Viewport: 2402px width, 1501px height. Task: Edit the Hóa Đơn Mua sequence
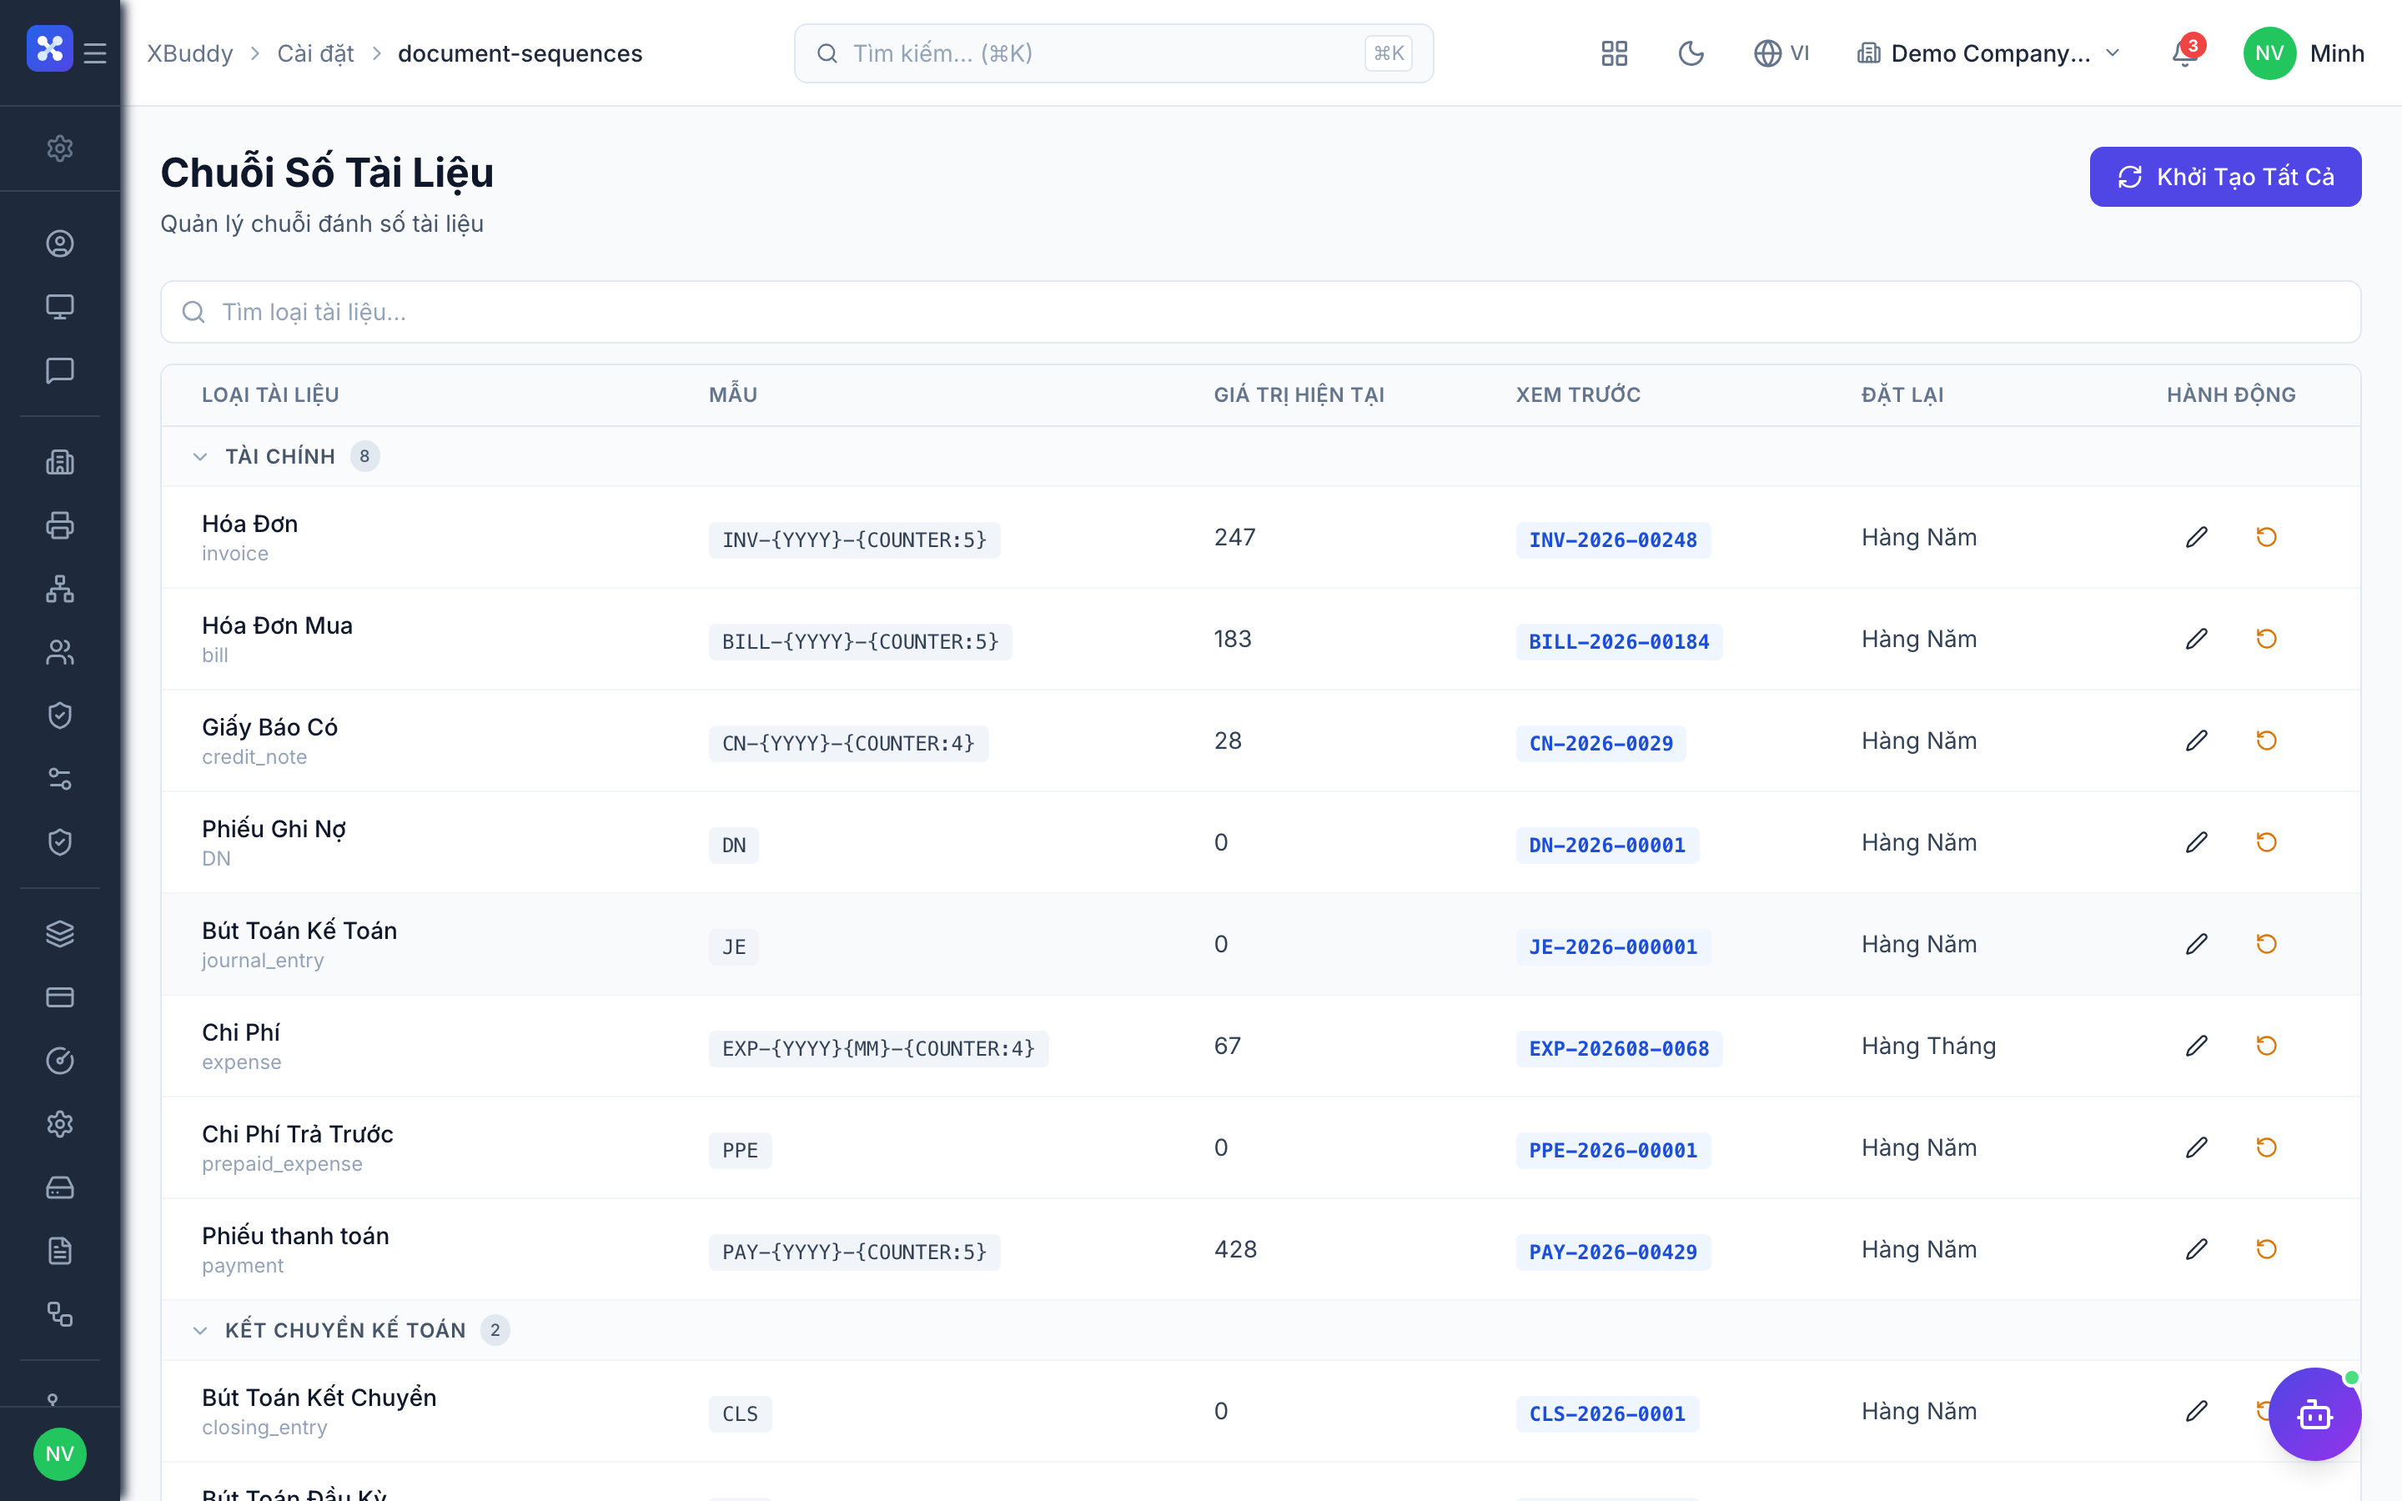coord(2197,640)
